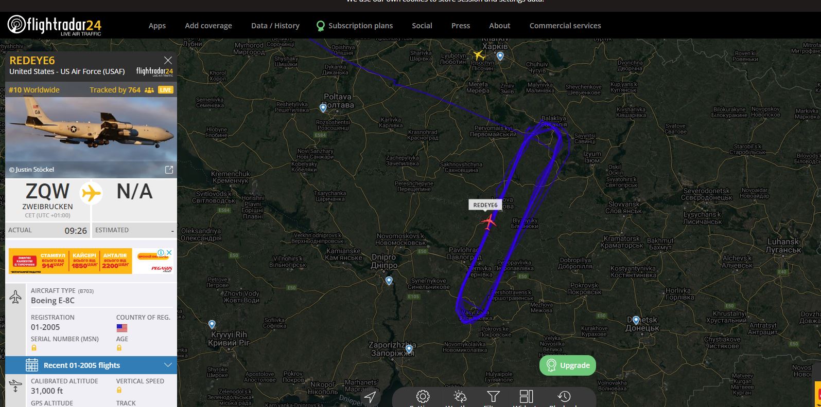Open the Weather overlay icon

pos(460,397)
